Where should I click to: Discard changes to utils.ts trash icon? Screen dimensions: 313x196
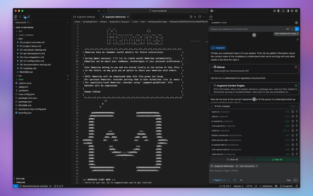(x=297, y=116)
